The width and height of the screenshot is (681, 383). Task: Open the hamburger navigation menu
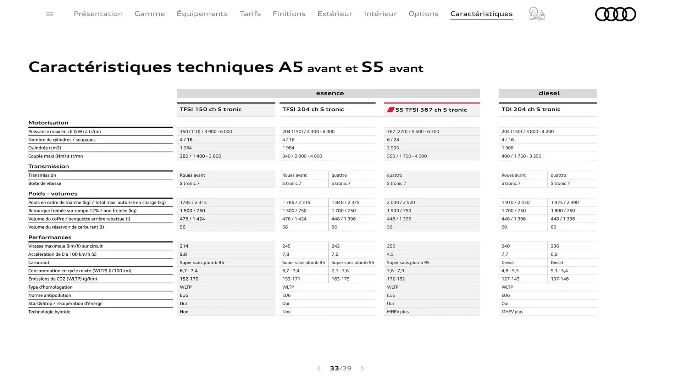(49, 14)
